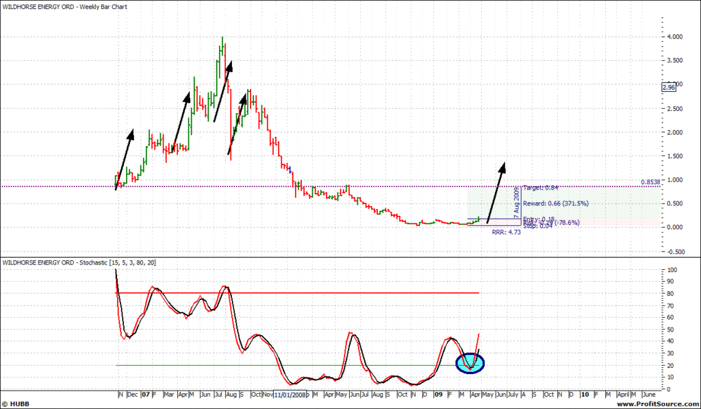Click the 'Mar' month label on time axis
This screenshot has height=409, width=701.
(x=169, y=395)
